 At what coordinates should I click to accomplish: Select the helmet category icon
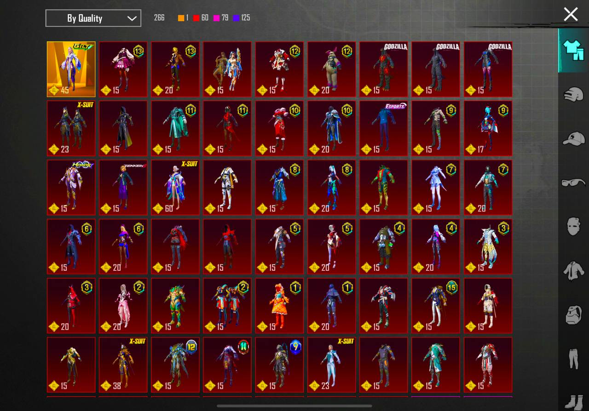point(573,95)
